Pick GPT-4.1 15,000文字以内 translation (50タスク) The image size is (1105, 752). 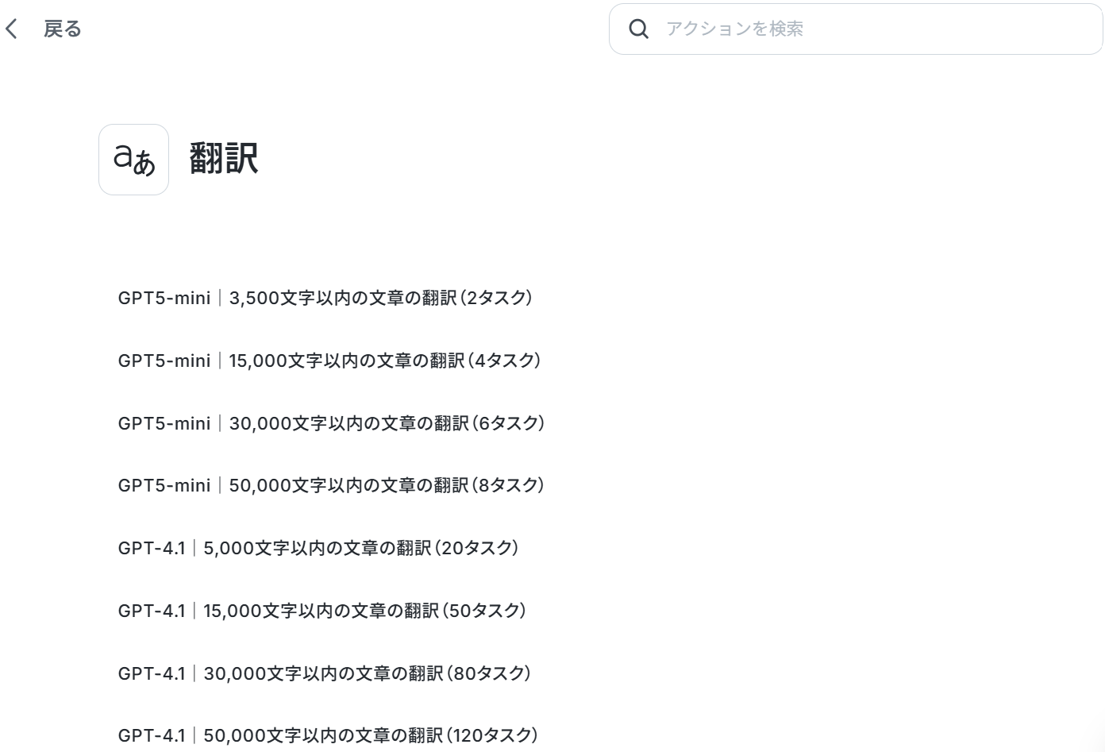322,611
